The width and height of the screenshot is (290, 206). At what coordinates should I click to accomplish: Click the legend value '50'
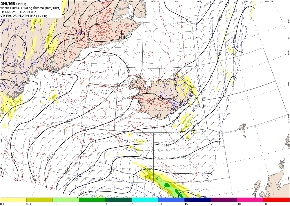tap(265, 204)
